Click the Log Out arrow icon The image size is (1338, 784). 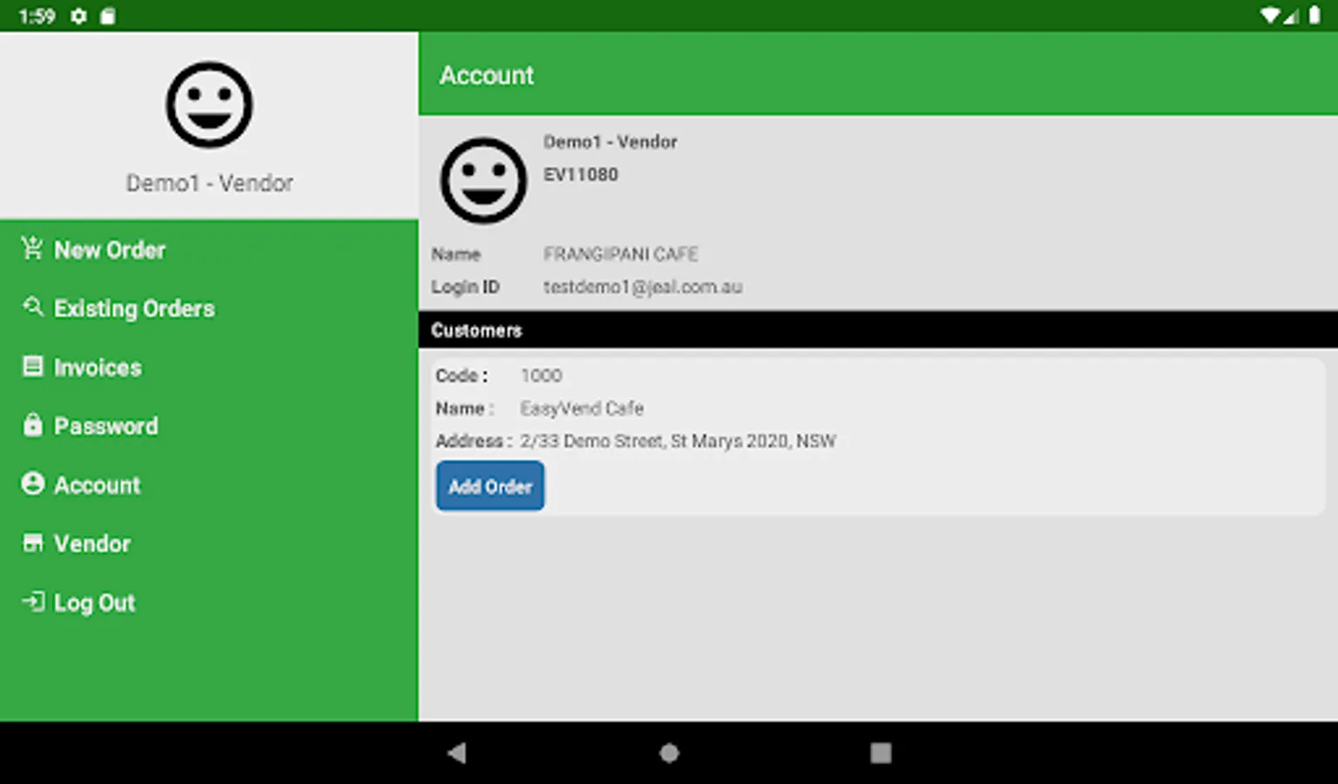(x=32, y=602)
